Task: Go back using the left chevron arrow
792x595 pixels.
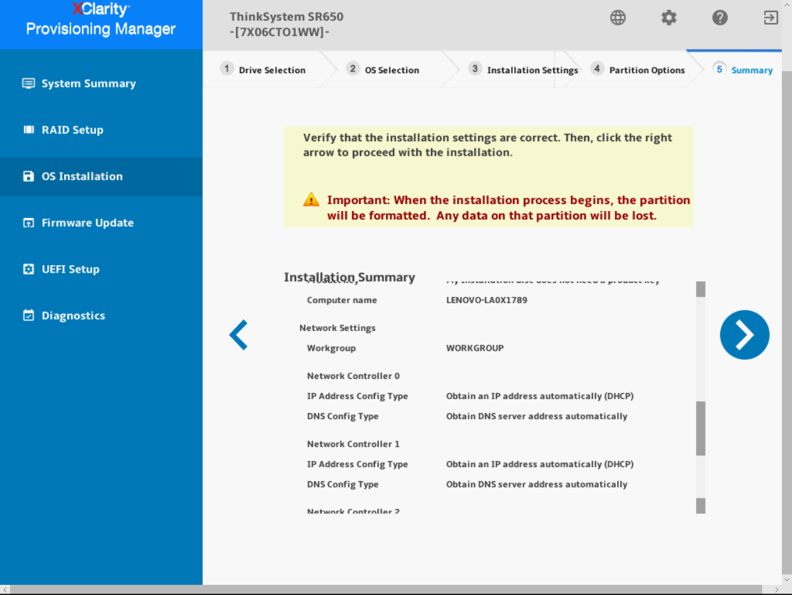Action: (238, 335)
